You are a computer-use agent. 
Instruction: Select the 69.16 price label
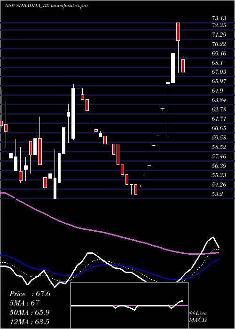click(x=219, y=54)
